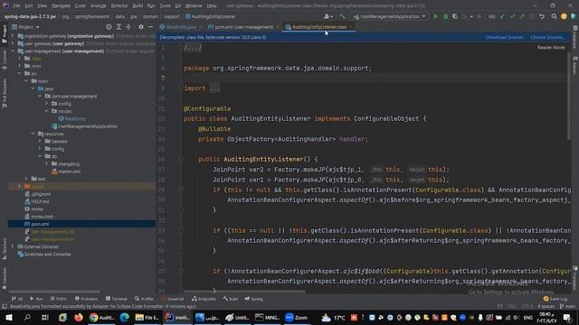
Task: Open the Refactor menu
Action: [119, 6]
